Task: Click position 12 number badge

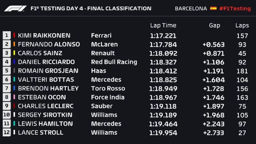Action: tap(7, 132)
